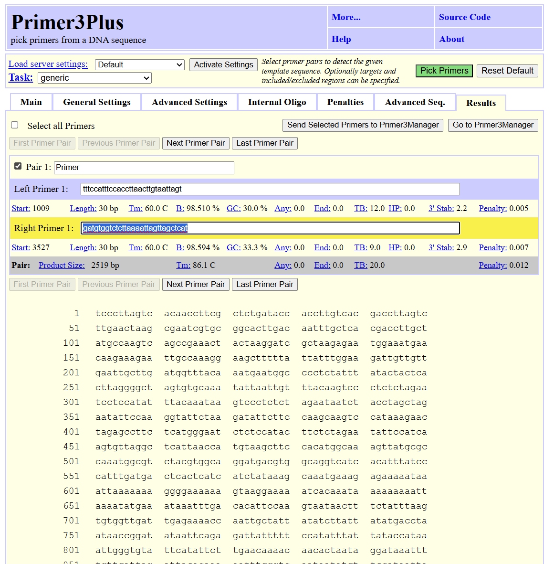Open the Penalties tab
554x564 pixels.
point(345,102)
